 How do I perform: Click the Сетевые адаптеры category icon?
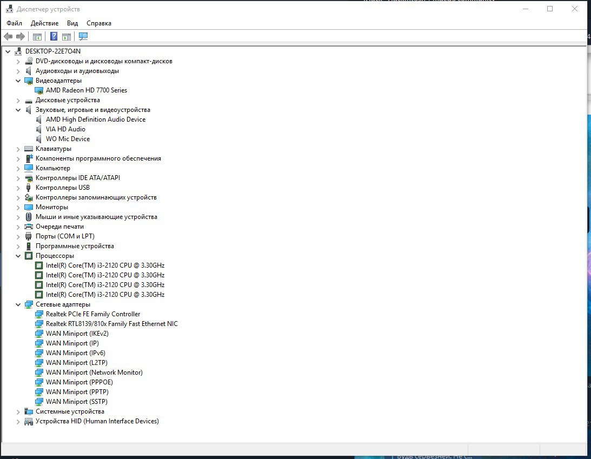pos(29,304)
